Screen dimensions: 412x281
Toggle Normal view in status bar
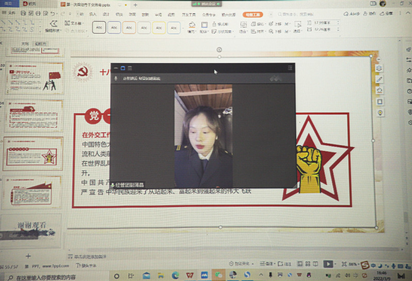pos(300,263)
